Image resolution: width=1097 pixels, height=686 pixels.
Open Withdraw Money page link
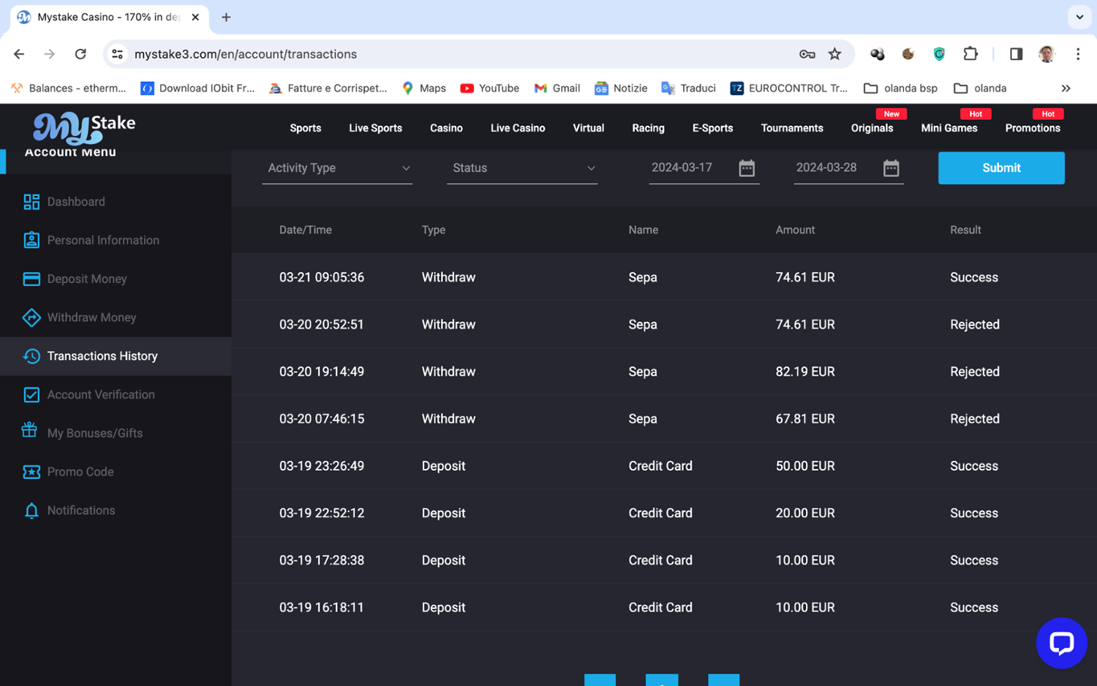91,317
